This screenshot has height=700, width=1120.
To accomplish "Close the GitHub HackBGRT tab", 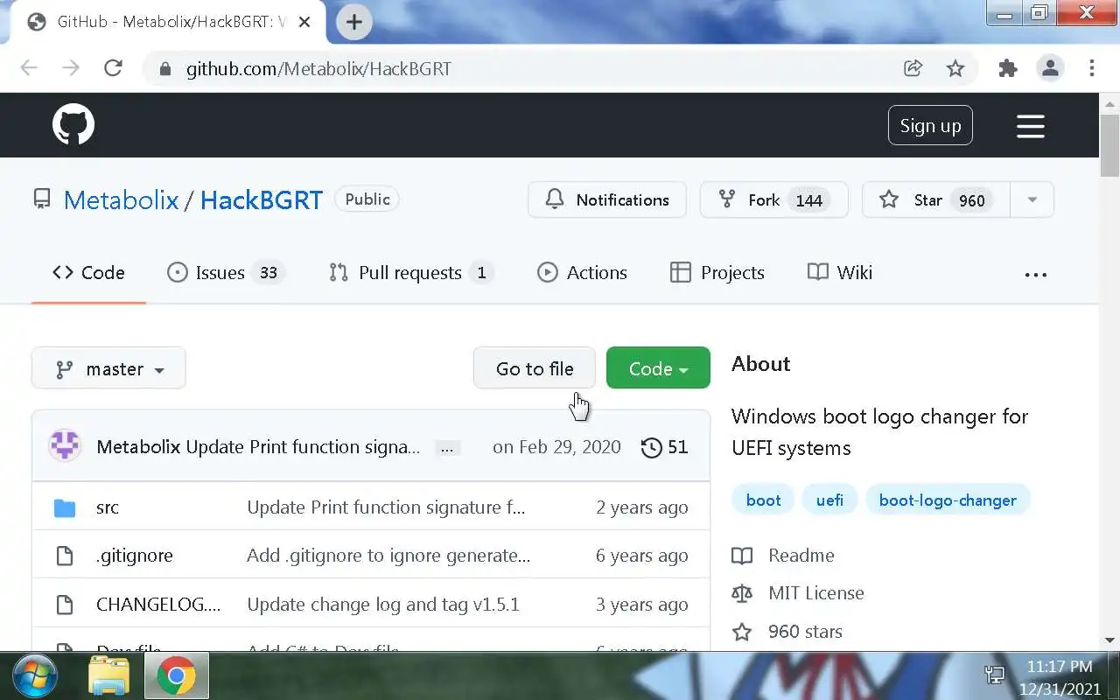I will pyautogui.click(x=304, y=22).
